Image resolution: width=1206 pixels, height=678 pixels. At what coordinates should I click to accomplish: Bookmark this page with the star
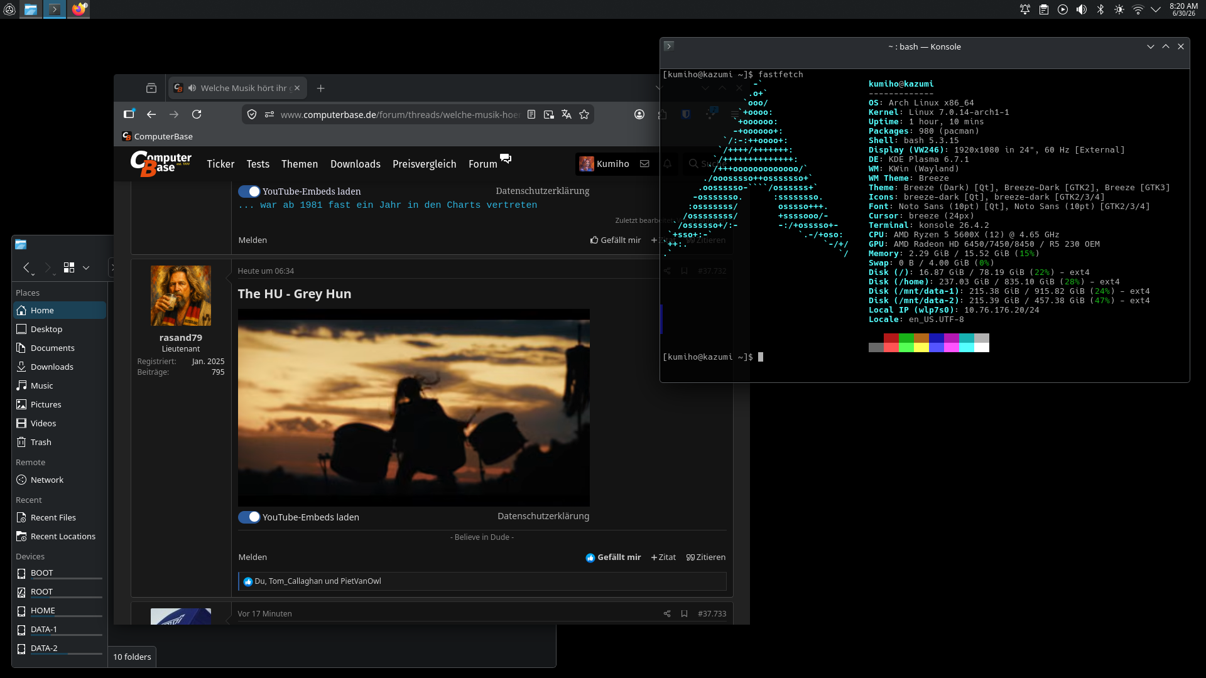584,114
